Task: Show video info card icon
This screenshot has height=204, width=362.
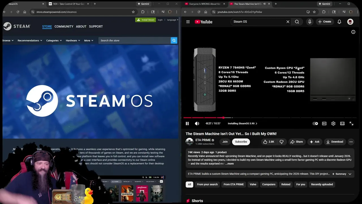Action: (353, 32)
